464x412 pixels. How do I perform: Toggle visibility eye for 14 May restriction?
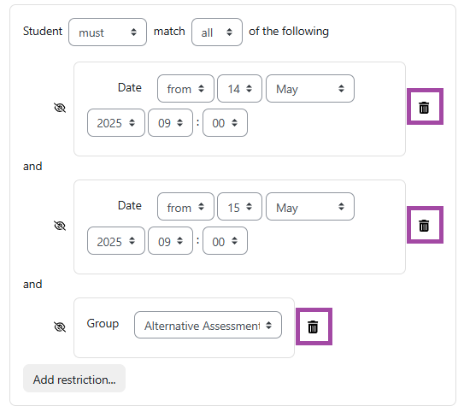coord(60,108)
